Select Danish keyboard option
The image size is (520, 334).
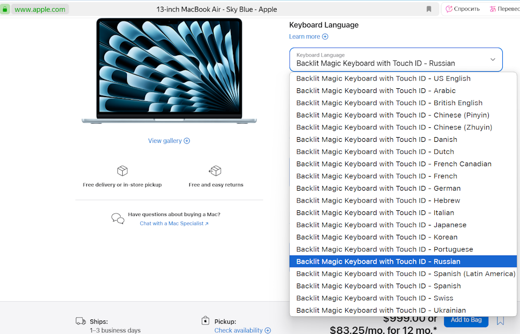click(403, 140)
